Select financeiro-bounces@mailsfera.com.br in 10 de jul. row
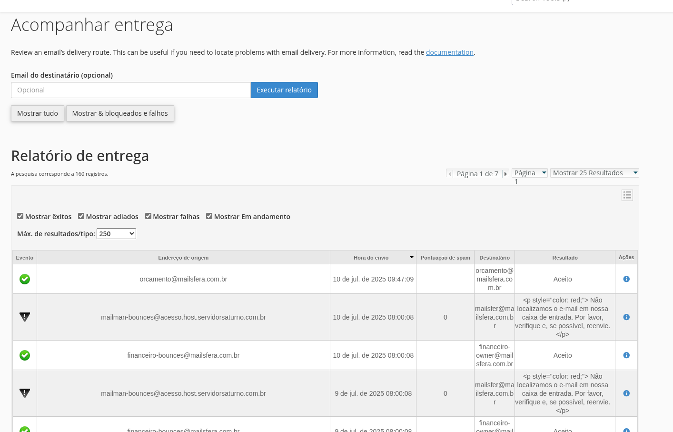Screen dimensions: 673x432 tap(183, 355)
